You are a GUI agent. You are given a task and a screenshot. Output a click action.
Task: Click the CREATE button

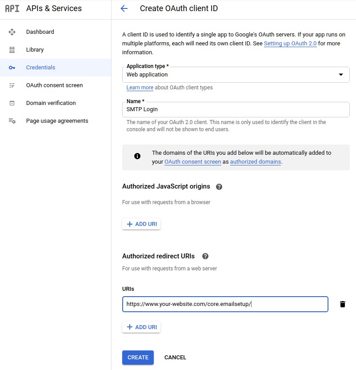click(x=138, y=358)
